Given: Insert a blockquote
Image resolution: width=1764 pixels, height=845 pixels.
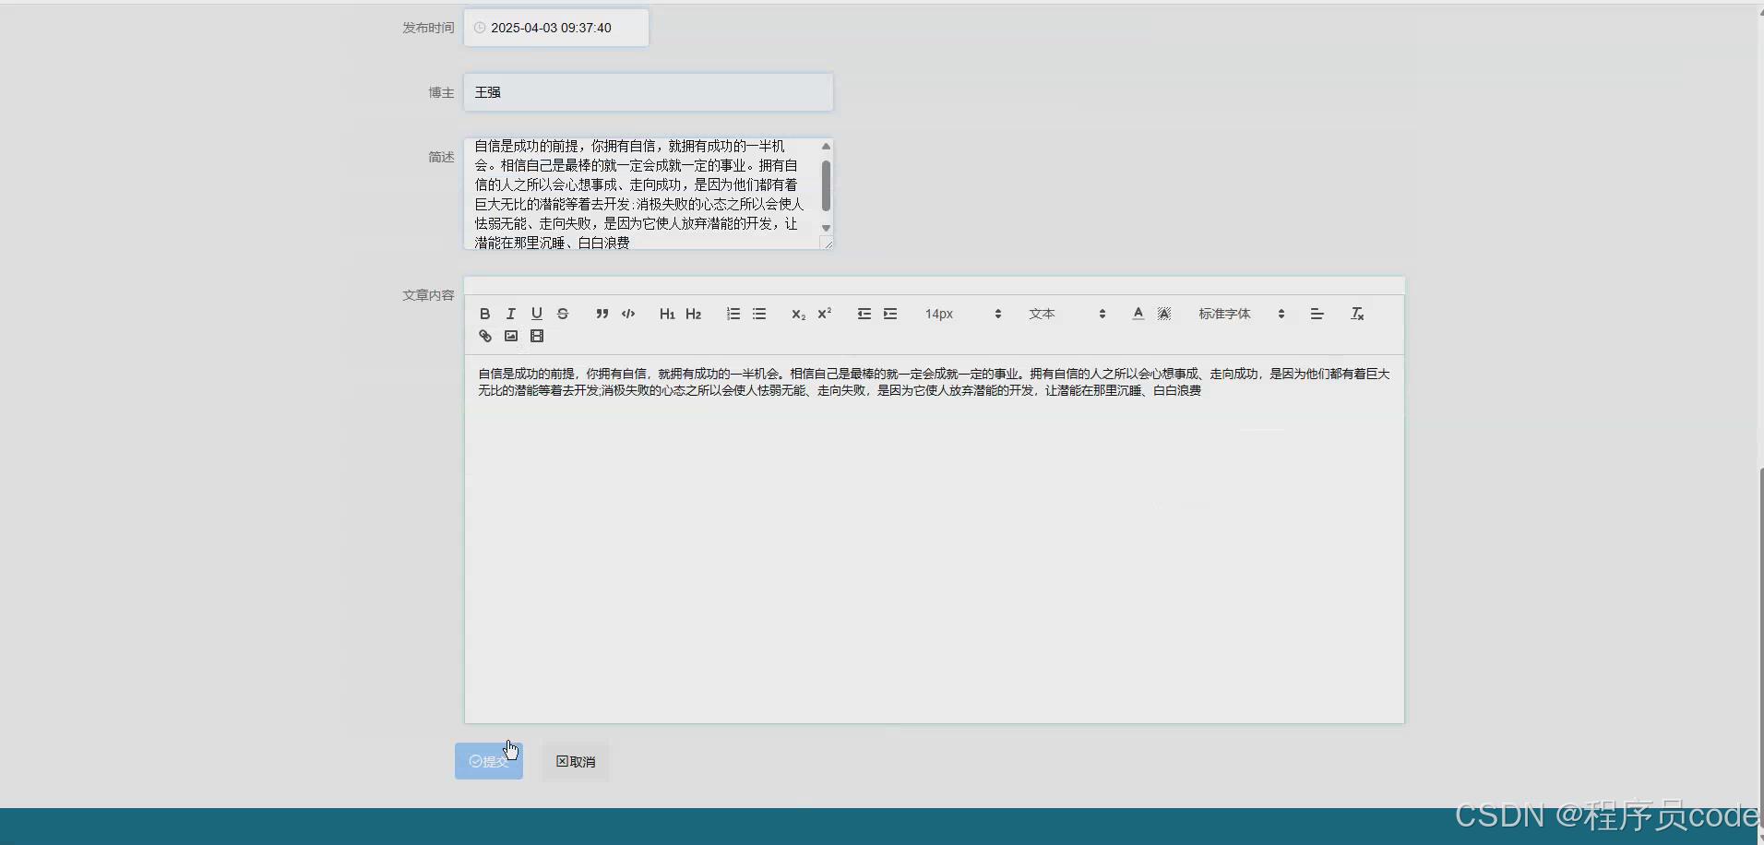Looking at the screenshot, I should tap(602, 314).
